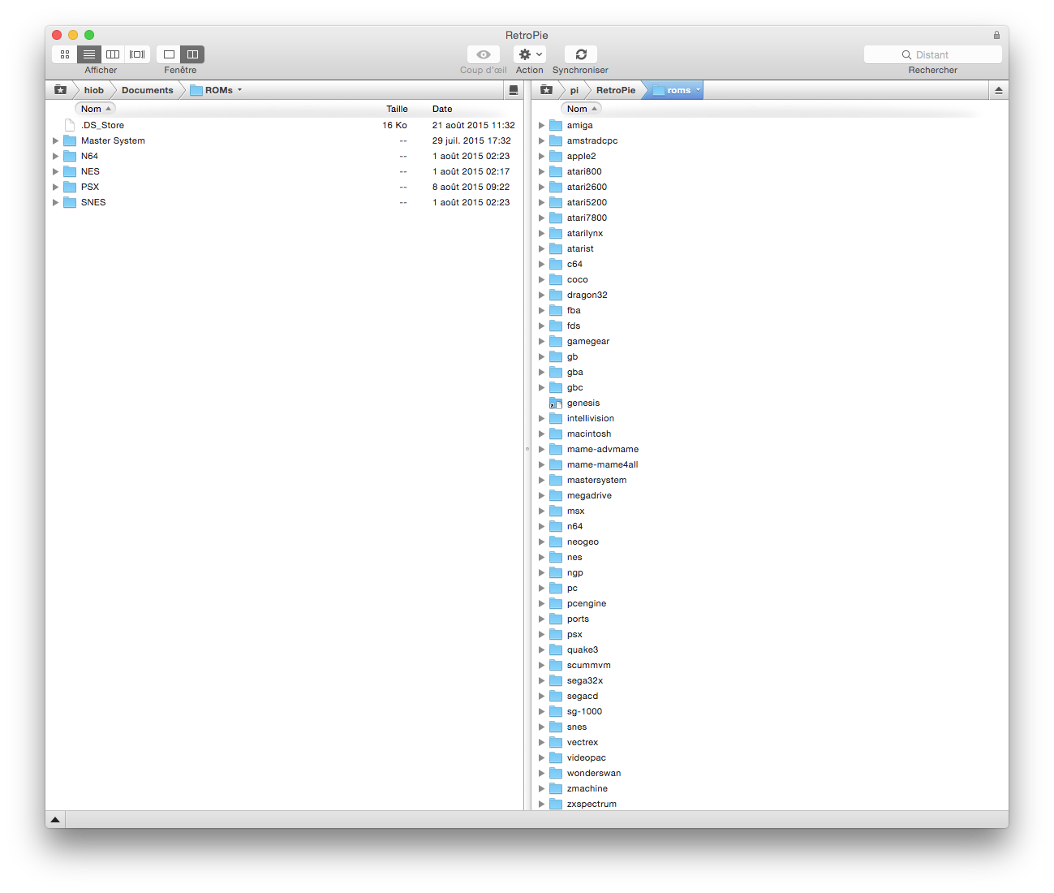
Task: Select the zxspectrum folder icon
Action: pyautogui.click(x=556, y=804)
